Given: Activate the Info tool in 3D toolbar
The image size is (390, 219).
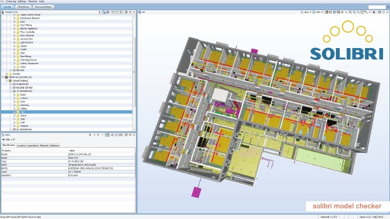Looking at the screenshot, I should point(317,12).
